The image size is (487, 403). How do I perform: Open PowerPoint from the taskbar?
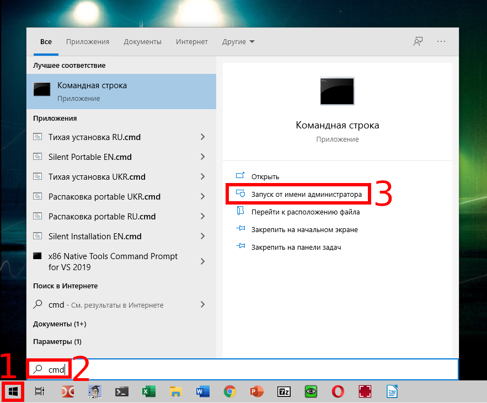pyautogui.click(x=257, y=392)
